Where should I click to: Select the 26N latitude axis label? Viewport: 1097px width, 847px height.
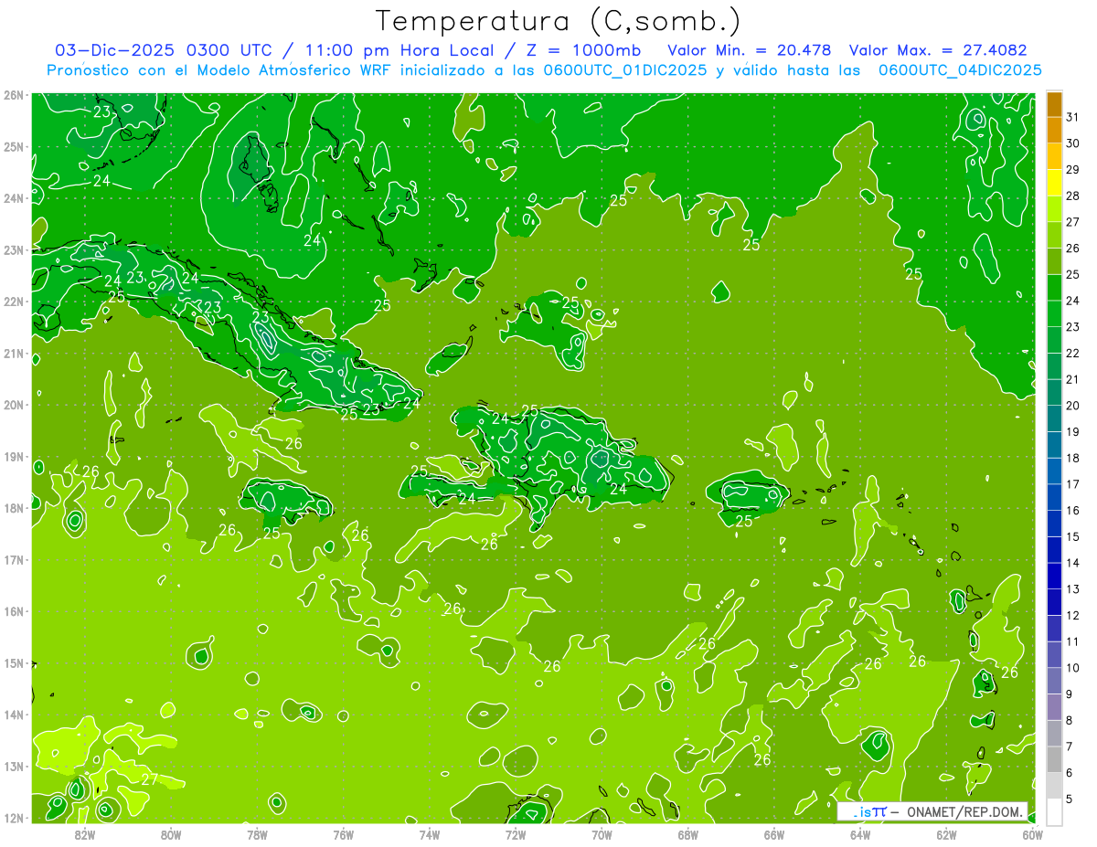pyautogui.click(x=13, y=95)
